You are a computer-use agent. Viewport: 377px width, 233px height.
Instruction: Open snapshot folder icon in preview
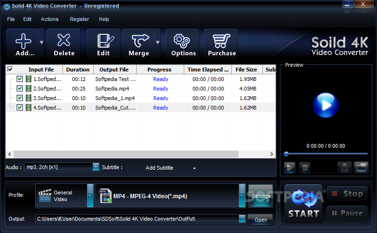361,167
